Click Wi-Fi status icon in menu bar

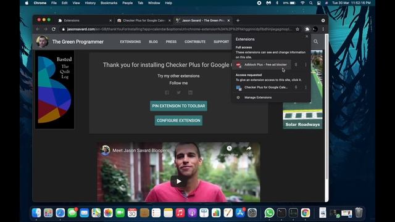click(302, 3)
